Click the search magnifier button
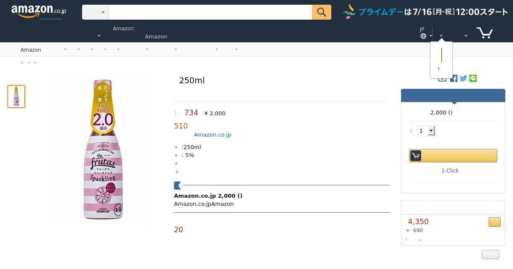This screenshot has height=269, width=513. pyautogui.click(x=321, y=12)
